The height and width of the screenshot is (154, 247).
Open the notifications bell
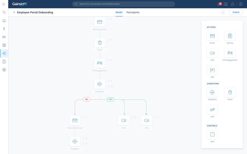point(219,4)
